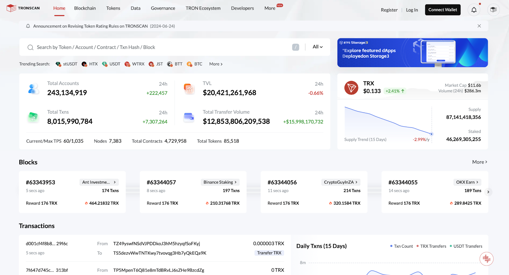Open block #63344056

(282, 182)
